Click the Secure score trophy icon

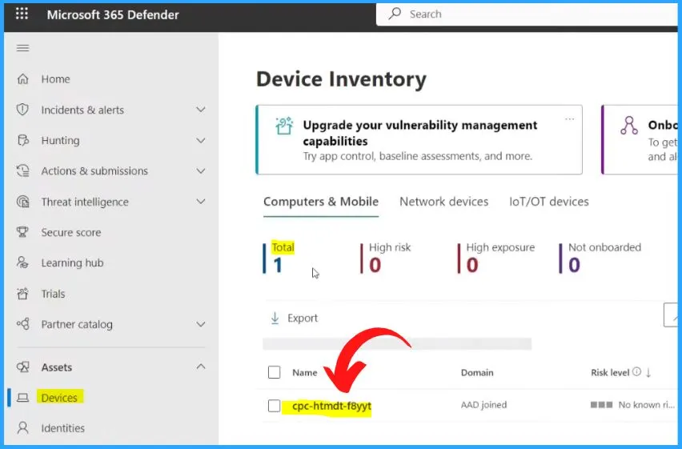click(x=22, y=232)
